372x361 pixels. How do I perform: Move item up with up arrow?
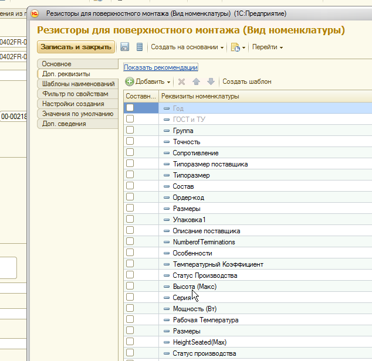[x=197, y=82]
